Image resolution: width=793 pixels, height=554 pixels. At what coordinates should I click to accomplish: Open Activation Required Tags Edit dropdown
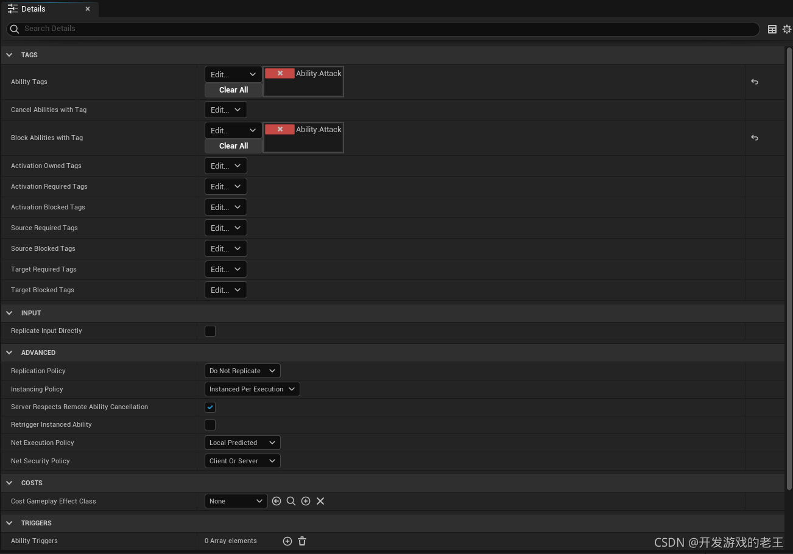click(x=226, y=186)
